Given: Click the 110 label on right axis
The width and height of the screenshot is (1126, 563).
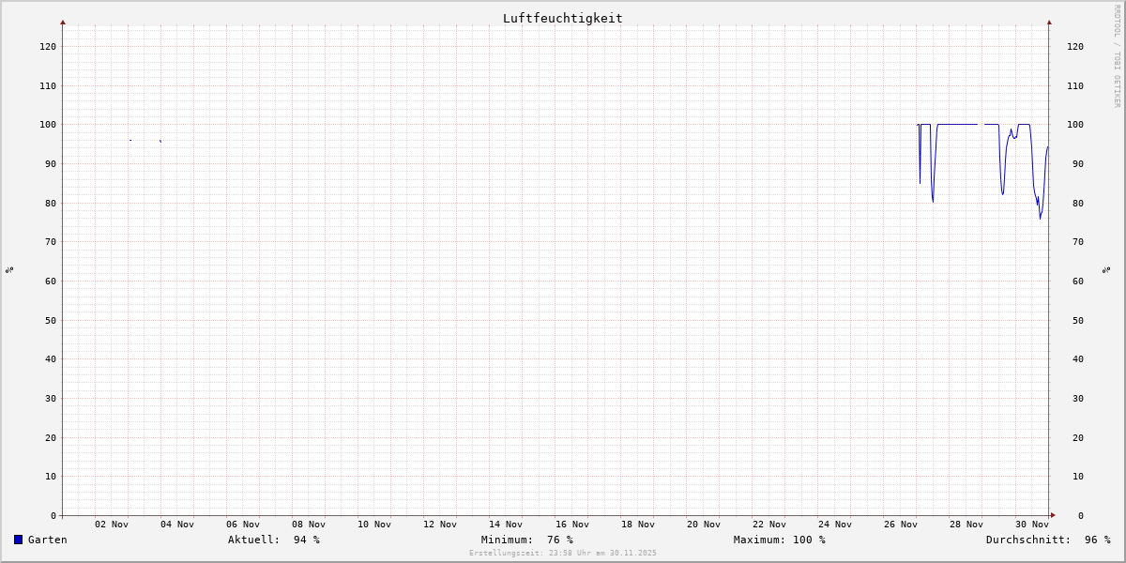Looking at the screenshot, I should [x=1075, y=85].
